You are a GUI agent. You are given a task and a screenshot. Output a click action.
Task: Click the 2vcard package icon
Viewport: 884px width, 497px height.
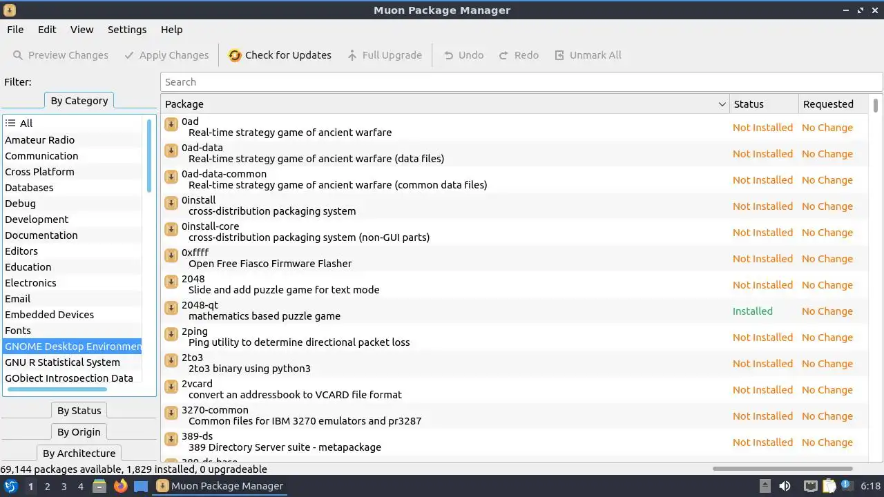(171, 387)
